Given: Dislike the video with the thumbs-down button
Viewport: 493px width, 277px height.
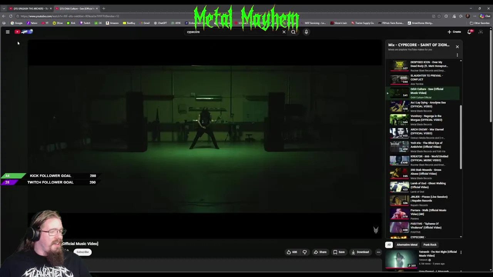Looking at the screenshot, I should 305,252.
